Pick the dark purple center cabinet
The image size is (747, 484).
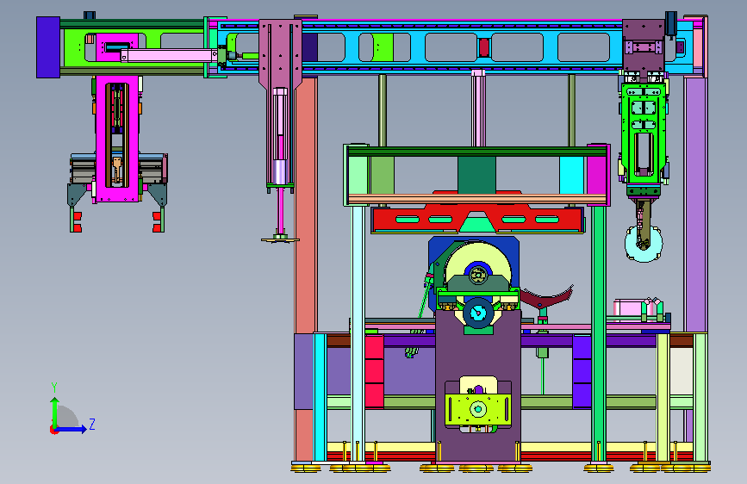click(x=478, y=386)
